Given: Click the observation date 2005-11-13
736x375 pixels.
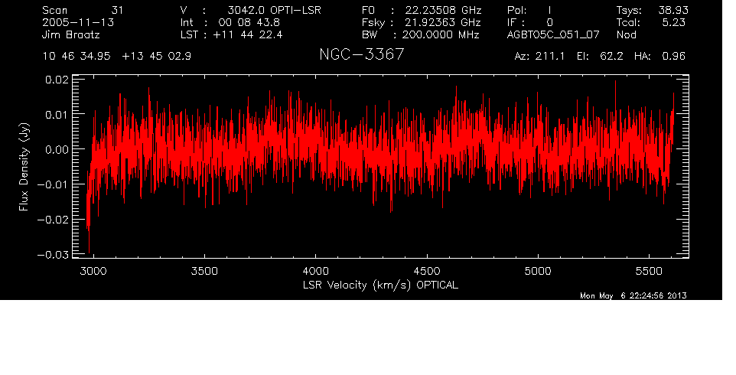Looking at the screenshot, I should click(78, 22).
